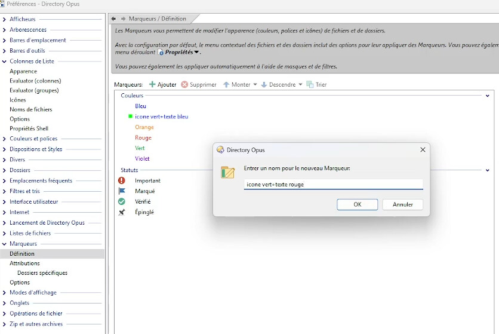Open the Modes d'affichage category

(33, 293)
